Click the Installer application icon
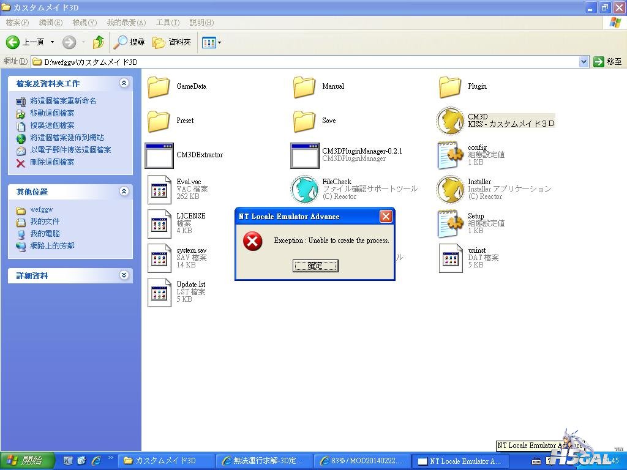 (450, 189)
